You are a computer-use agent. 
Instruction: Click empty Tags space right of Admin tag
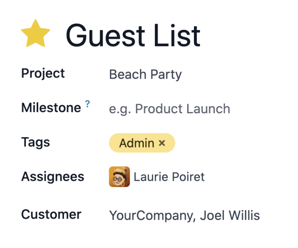point(230,143)
